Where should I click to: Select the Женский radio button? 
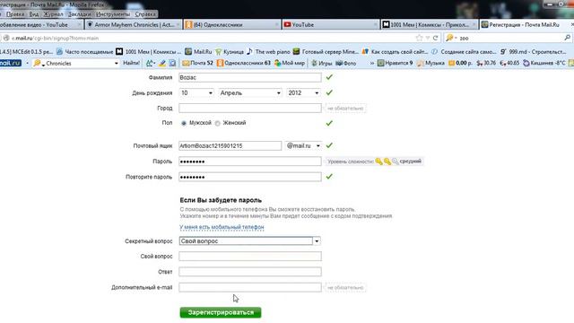coord(217,124)
